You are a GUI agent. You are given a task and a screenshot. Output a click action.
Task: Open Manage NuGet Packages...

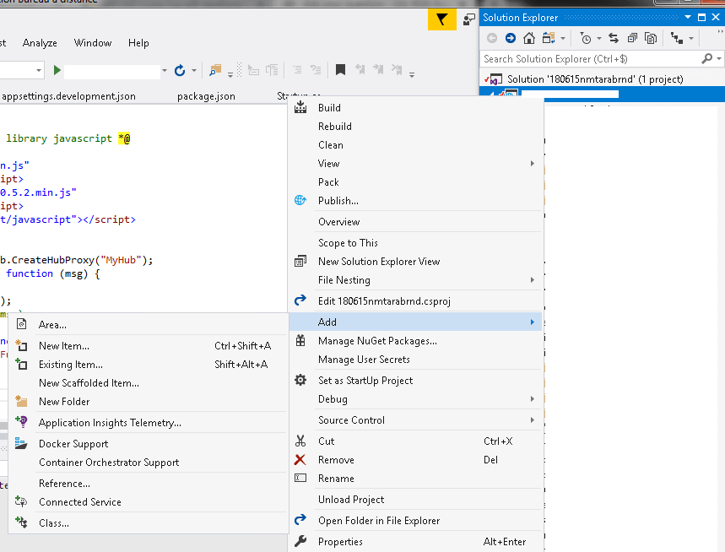click(x=416, y=341)
